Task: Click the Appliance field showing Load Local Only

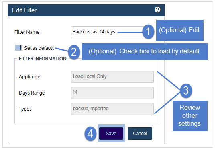Action: point(112,77)
